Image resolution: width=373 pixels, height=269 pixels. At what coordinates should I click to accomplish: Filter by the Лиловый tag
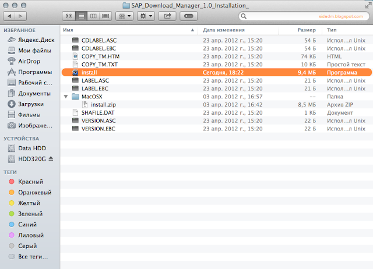[26, 235]
